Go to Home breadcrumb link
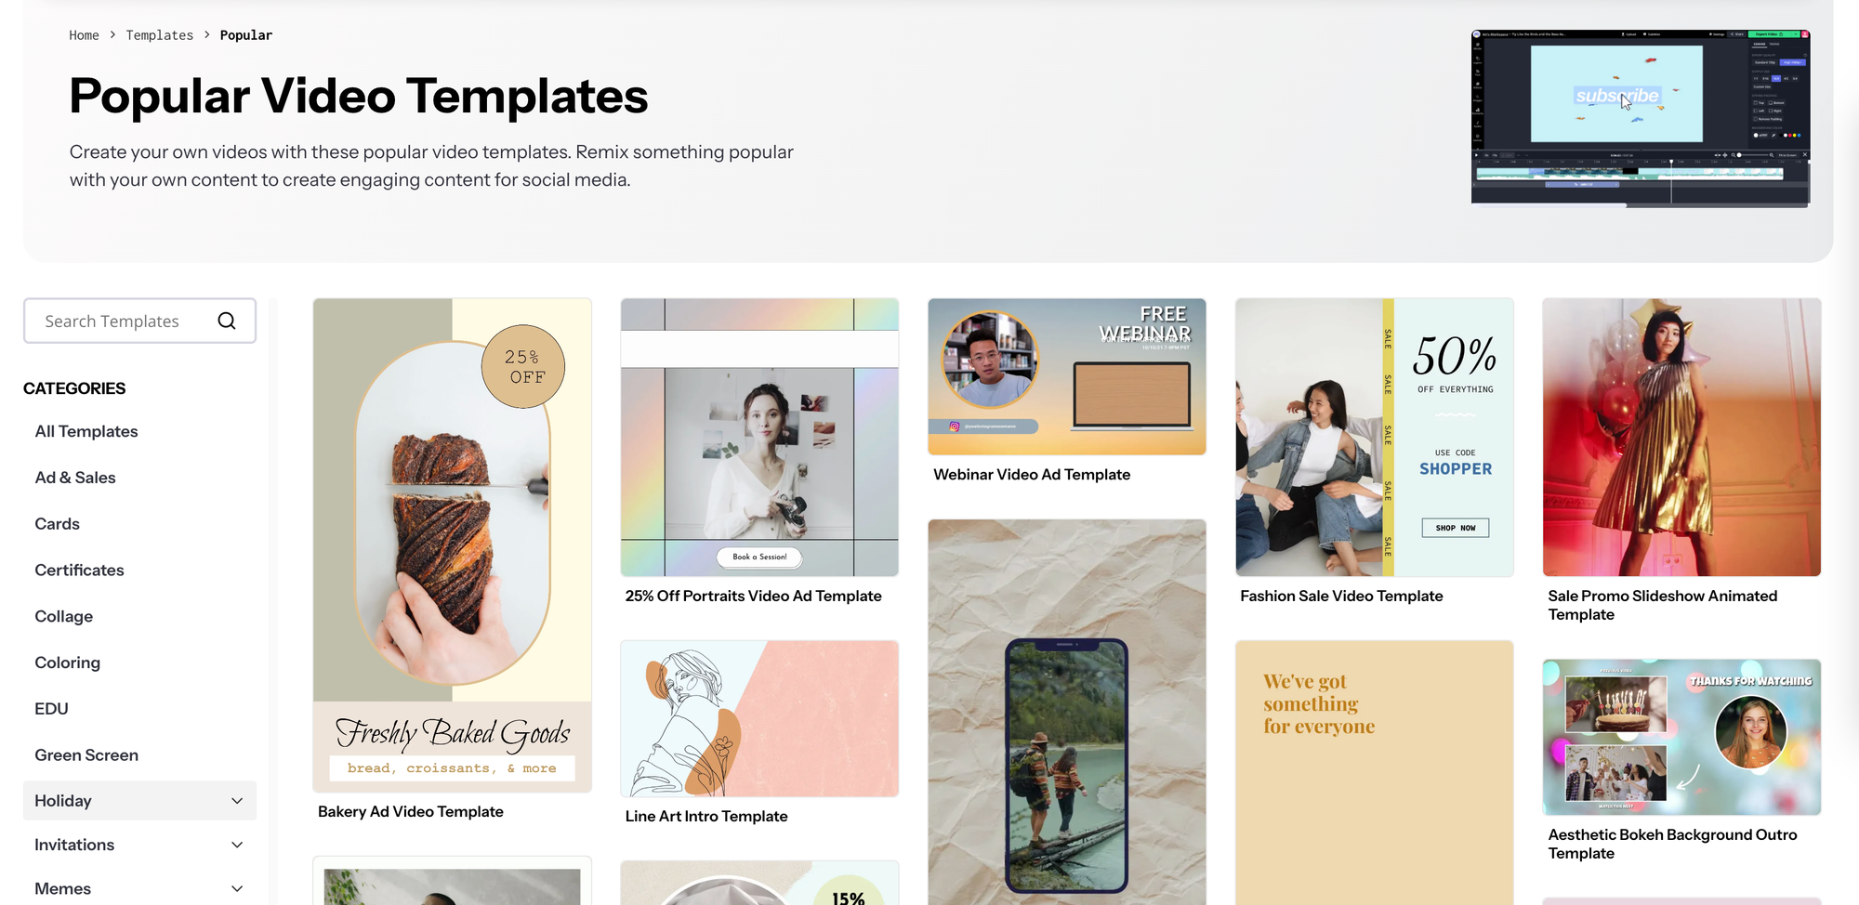Image resolution: width=1859 pixels, height=905 pixels. pos(84,35)
